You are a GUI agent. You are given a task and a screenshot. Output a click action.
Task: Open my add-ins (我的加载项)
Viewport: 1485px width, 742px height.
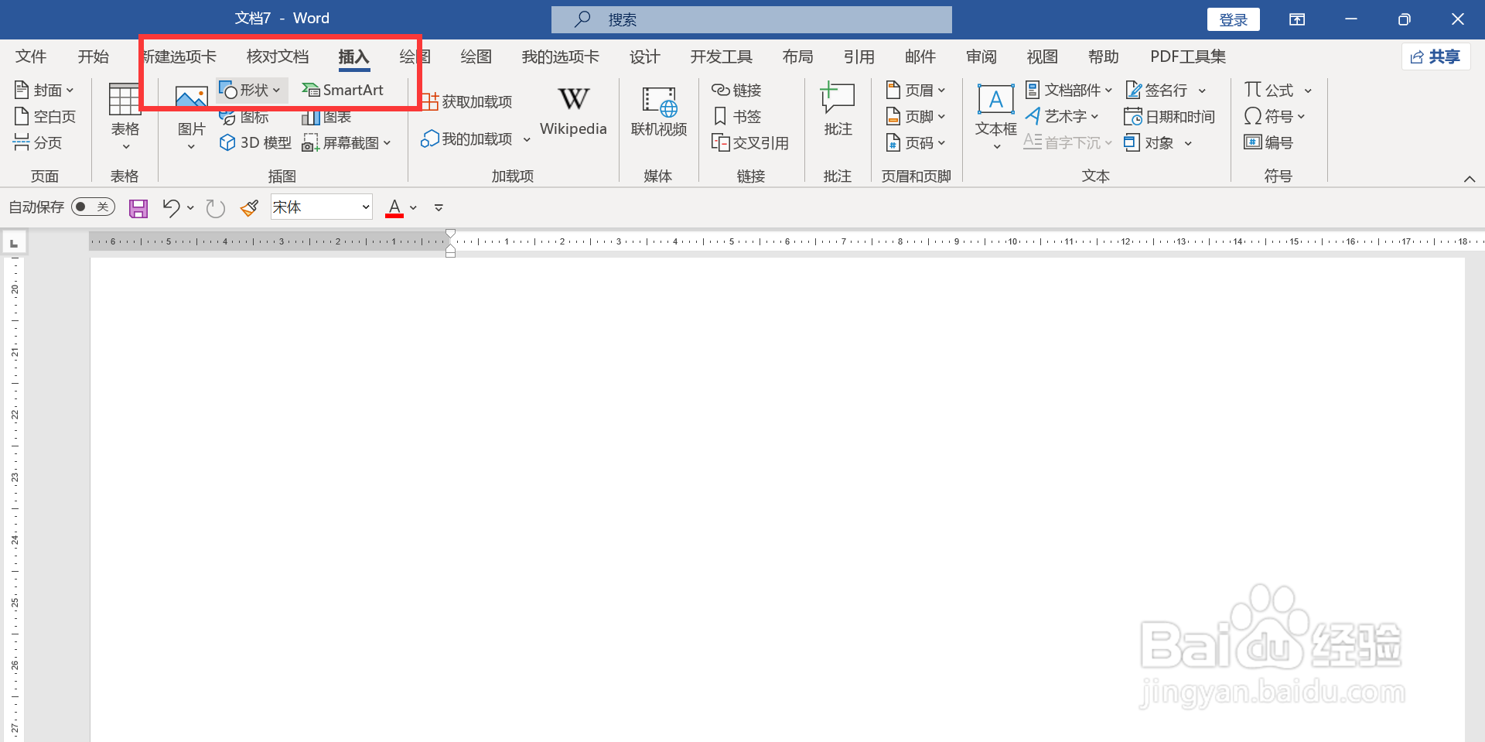(475, 139)
